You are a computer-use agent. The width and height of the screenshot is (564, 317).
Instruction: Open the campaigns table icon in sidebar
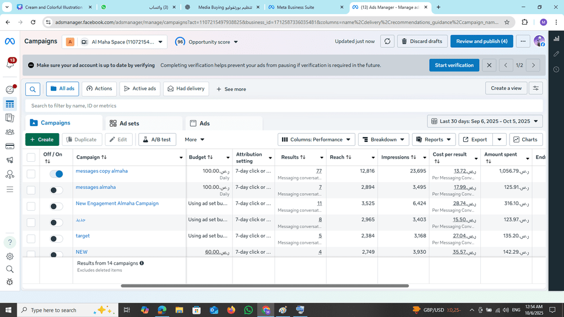click(10, 104)
